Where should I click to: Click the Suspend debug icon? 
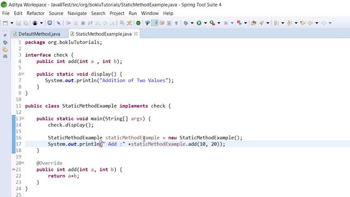(x=76, y=23)
